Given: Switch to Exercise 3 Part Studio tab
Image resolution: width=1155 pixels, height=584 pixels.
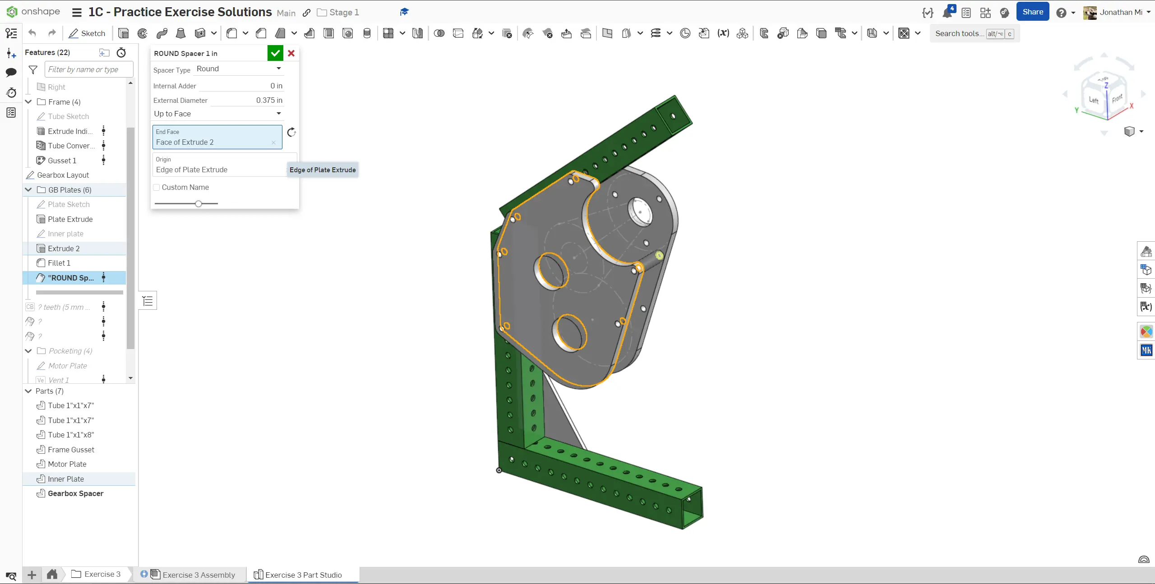Looking at the screenshot, I should [303, 575].
